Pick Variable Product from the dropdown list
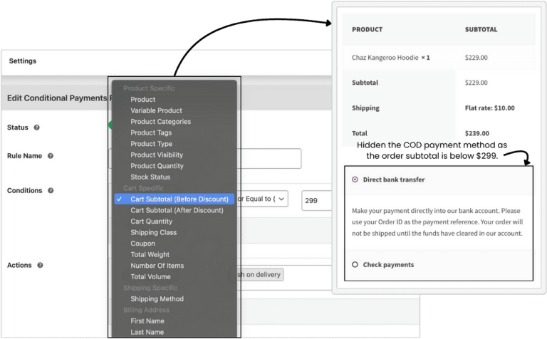This screenshot has width=547, height=339. 156,110
